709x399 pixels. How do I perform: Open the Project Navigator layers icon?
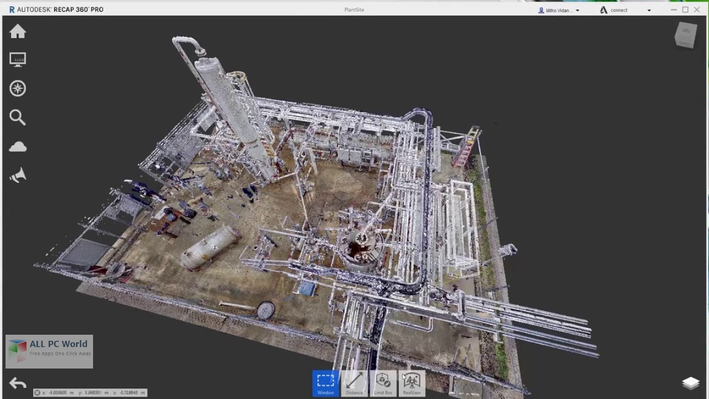[691, 383]
